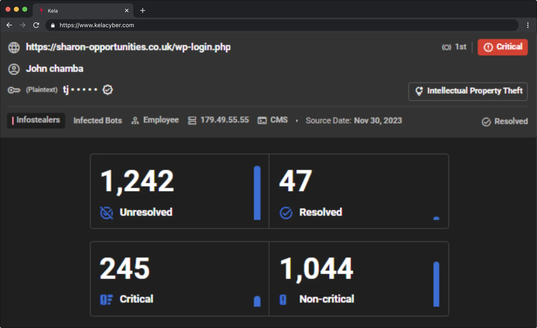Click the Unresolved label in the card
The height and width of the screenshot is (328, 537).
point(146,212)
